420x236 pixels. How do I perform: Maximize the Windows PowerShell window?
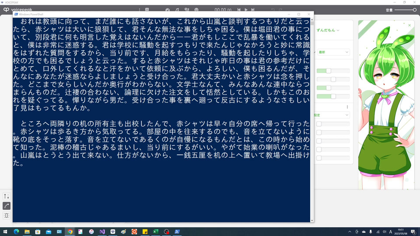click(299, 14)
